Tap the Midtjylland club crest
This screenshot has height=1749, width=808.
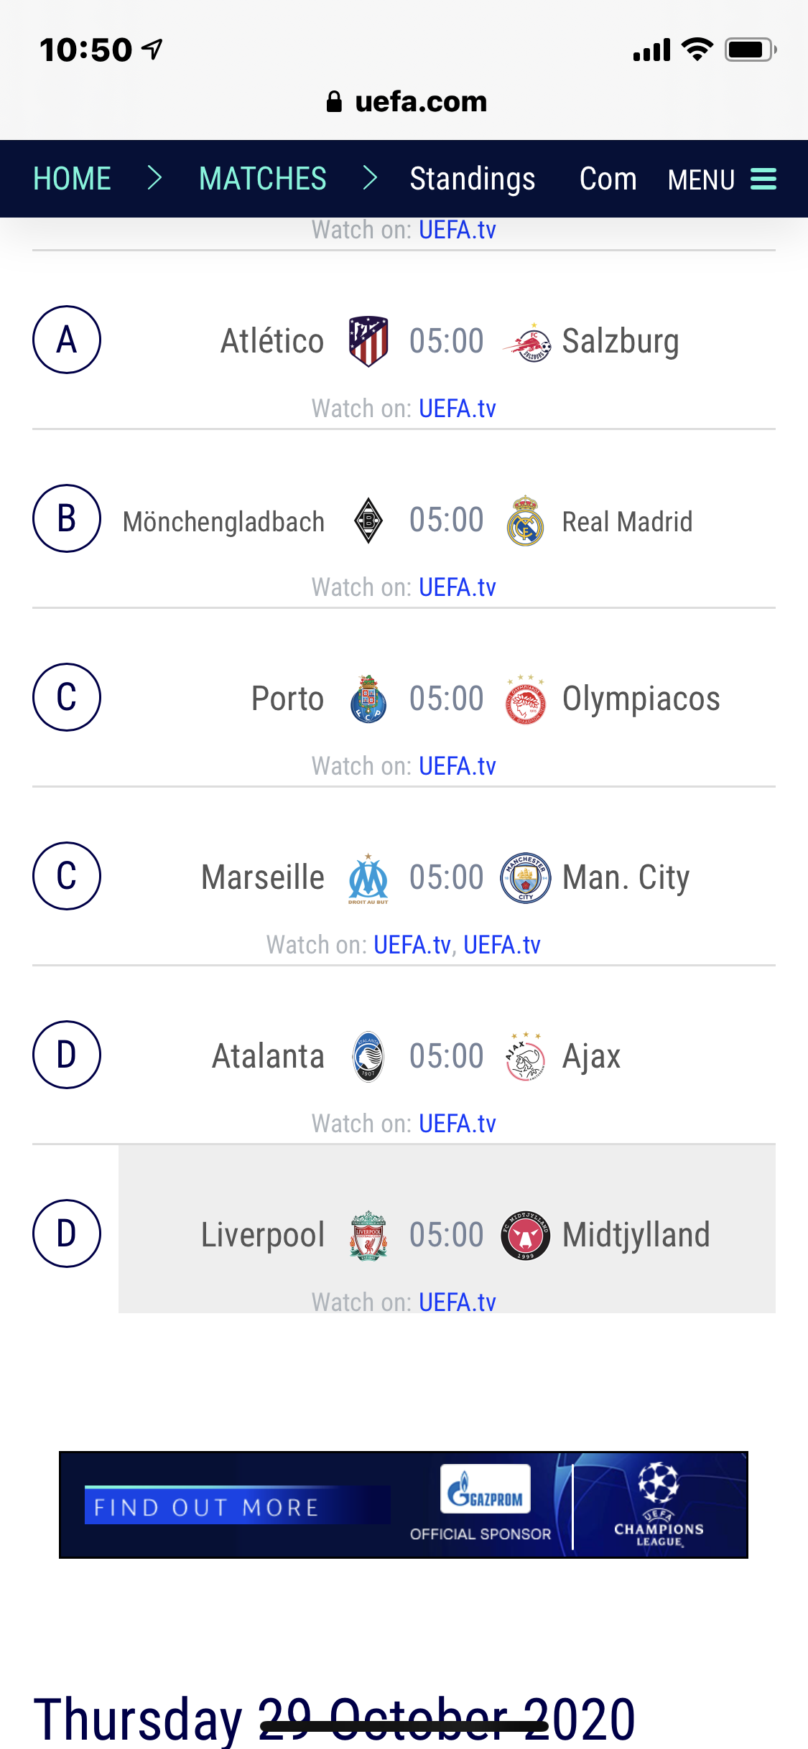pos(526,1236)
